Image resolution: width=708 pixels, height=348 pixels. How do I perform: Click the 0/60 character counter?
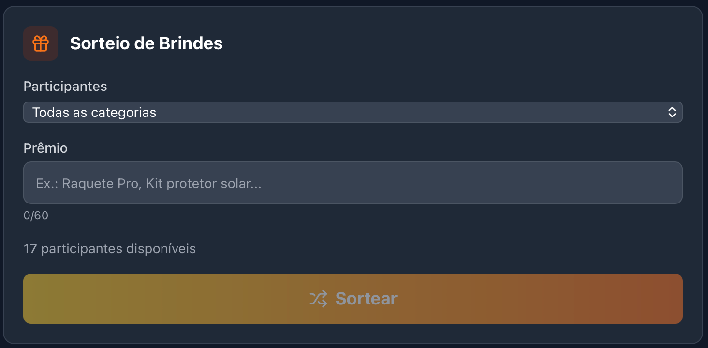(x=36, y=216)
